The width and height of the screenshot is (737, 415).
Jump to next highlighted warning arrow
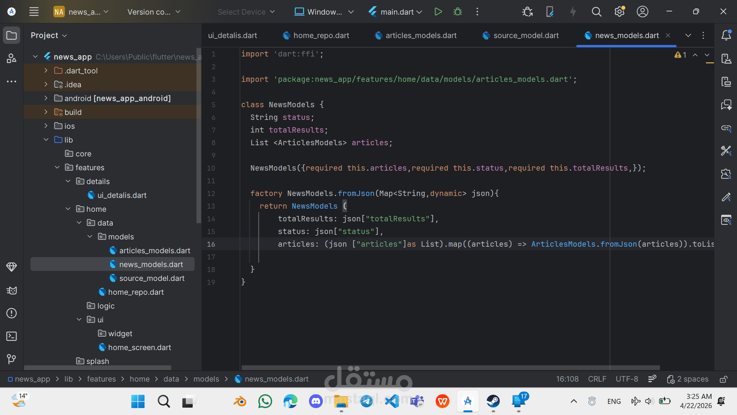[x=707, y=55]
